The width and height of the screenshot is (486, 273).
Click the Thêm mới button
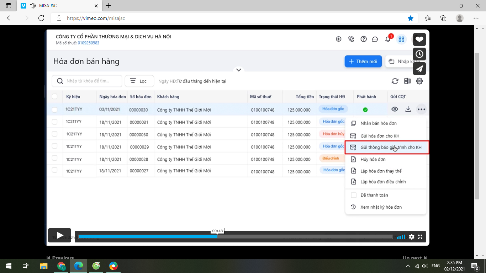(x=363, y=61)
